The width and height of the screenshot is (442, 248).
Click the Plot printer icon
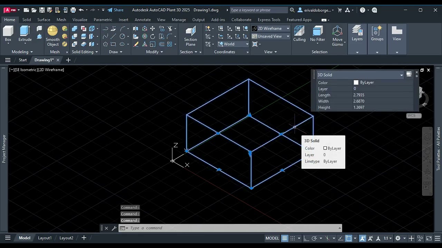[74, 10]
